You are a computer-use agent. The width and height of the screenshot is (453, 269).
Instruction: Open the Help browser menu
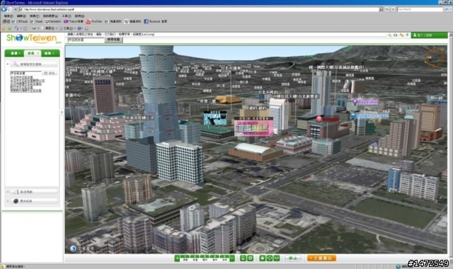[80, 16]
